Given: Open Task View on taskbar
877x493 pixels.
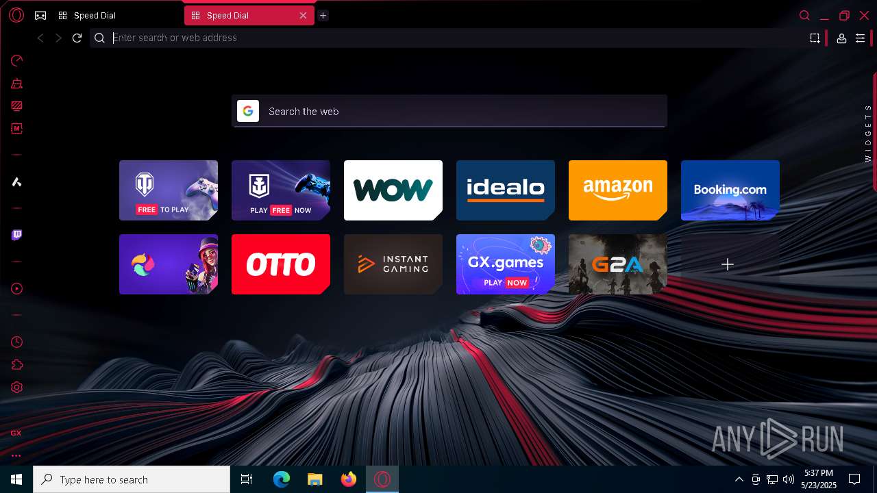Looking at the screenshot, I should pos(247,479).
